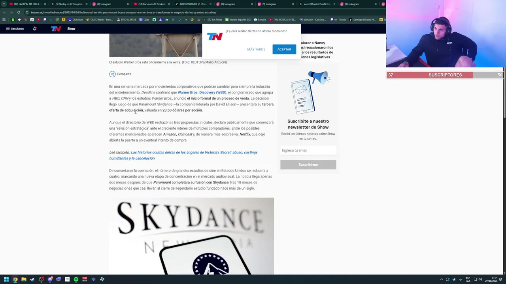
Task: Click the bold text '23,50 dólares por acción'
Action: click(182, 110)
